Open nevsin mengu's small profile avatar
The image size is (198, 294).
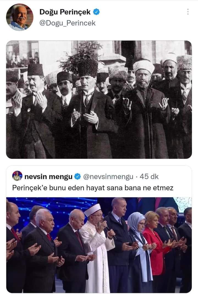point(17,176)
